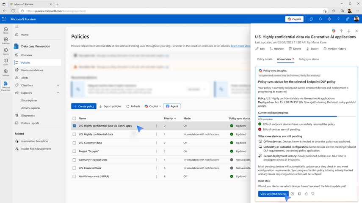The height and width of the screenshot is (203, 362).
Task: Give thumbs up to the AI insights
Action: tap(306, 194)
